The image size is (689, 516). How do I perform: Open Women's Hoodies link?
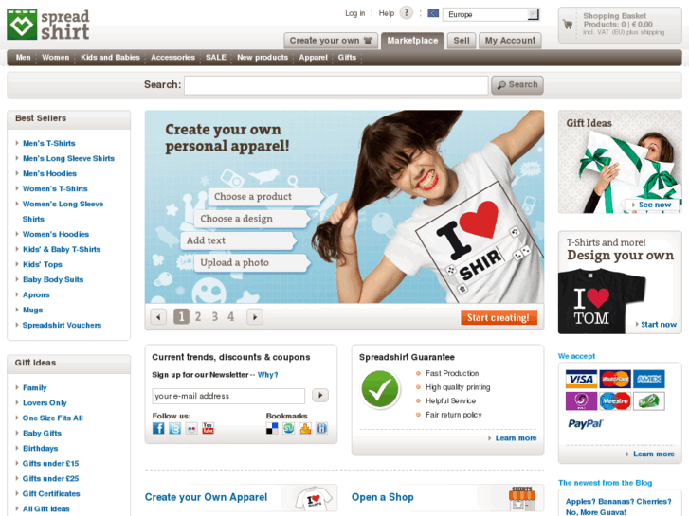(x=56, y=234)
